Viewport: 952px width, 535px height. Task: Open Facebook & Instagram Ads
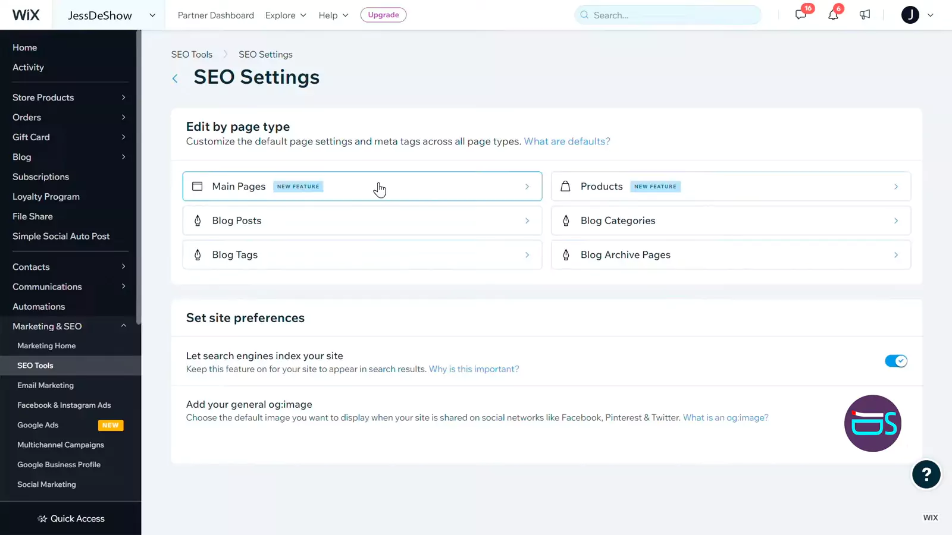64,405
